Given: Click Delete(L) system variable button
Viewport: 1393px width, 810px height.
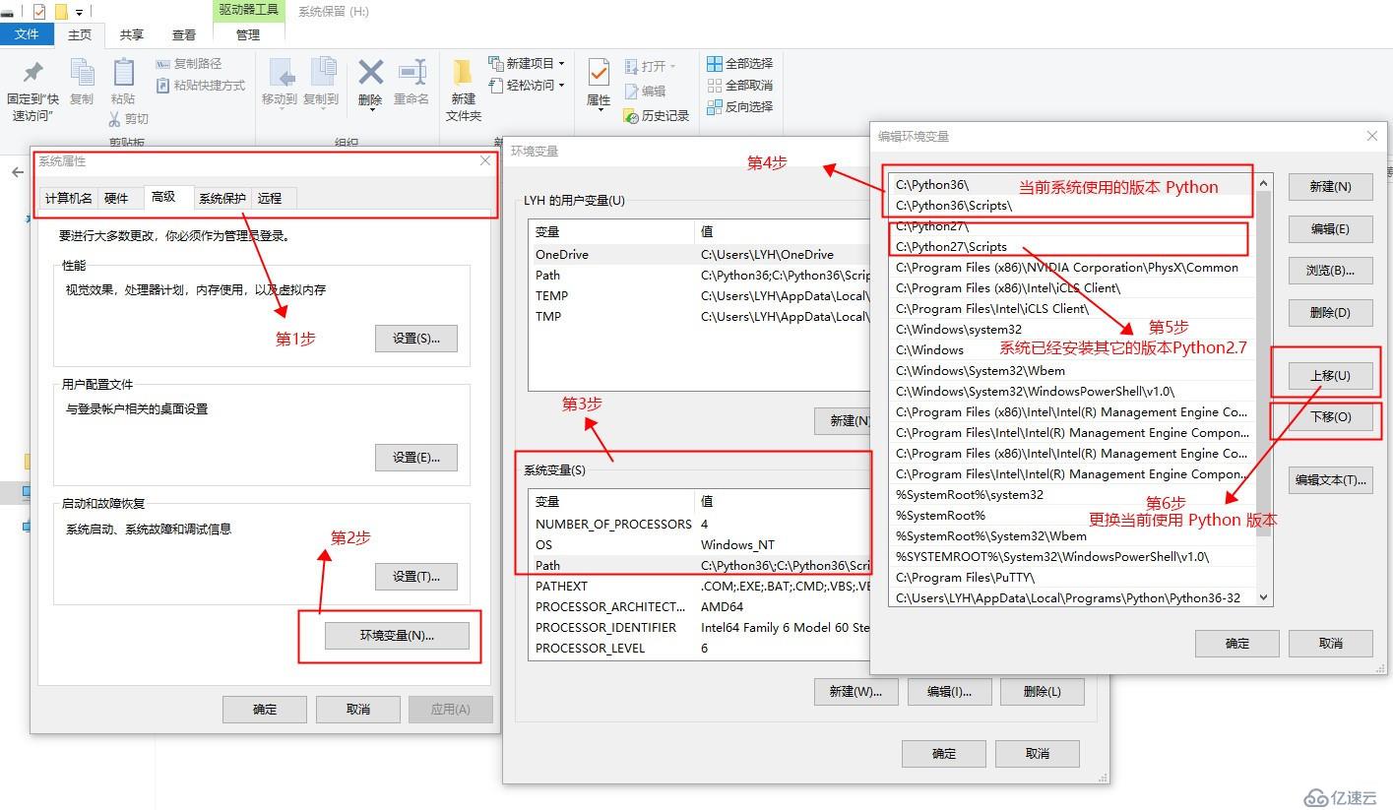Looking at the screenshot, I should pyautogui.click(x=1043, y=691).
